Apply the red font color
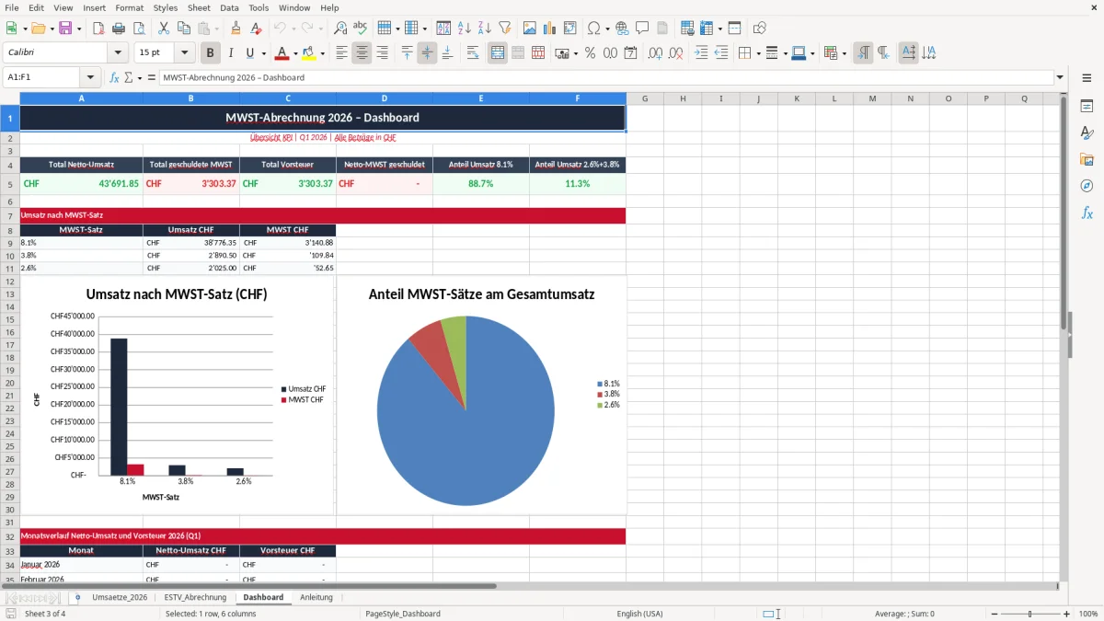Viewport: 1104px width, 621px height. 282,53
